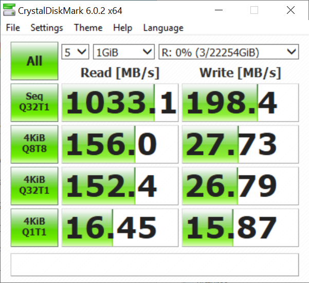Viewport: 309px width, 283px height.
Task: Minimize the CrystalDiskMark window
Action: (x=219, y=10)
